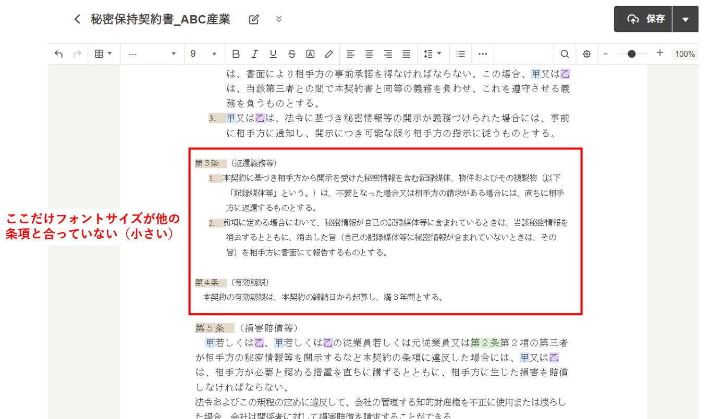Image resolution: width=710 pixels, height=419 pixels.
Task: Click the zoom slider handle
Action: [x=632, y=54]
